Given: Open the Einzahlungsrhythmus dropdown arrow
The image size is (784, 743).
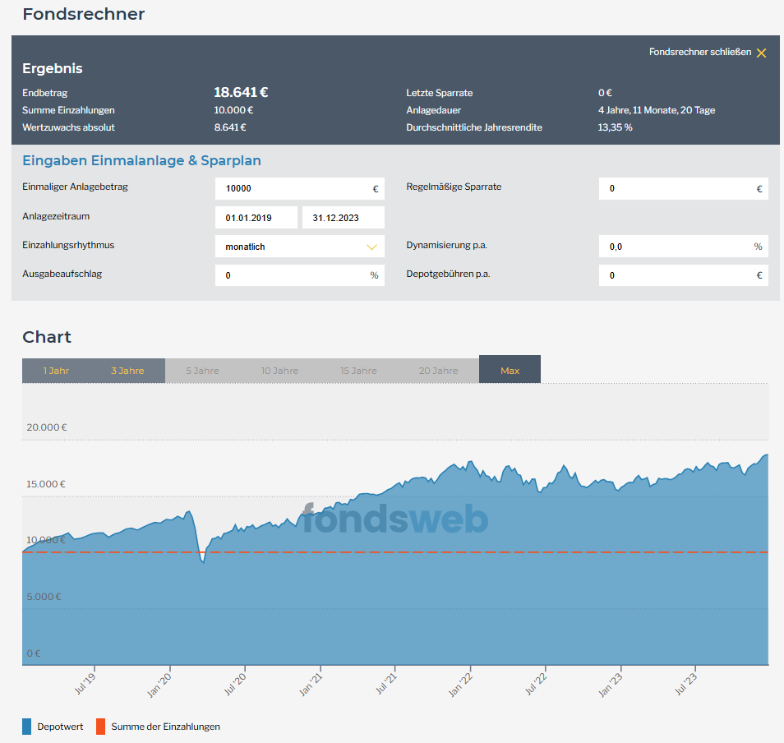Looking at the screenshot, I should click(371, 247).
